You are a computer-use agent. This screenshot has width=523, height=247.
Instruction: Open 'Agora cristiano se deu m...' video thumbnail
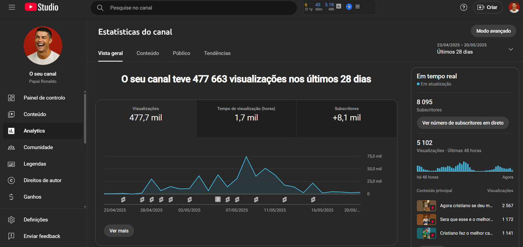pos(426,206)
